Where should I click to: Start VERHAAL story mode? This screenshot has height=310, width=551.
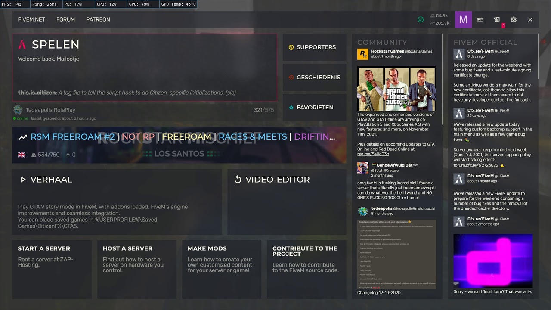point(117,201)
